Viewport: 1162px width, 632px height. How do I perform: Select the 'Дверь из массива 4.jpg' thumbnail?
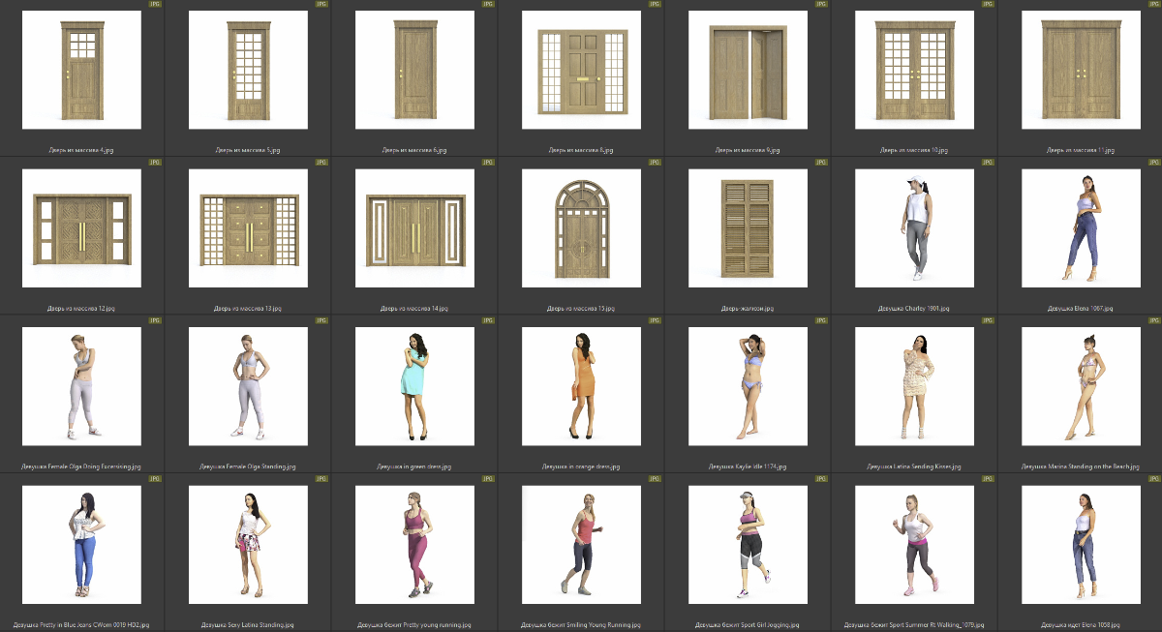click(x=81, y=70)
